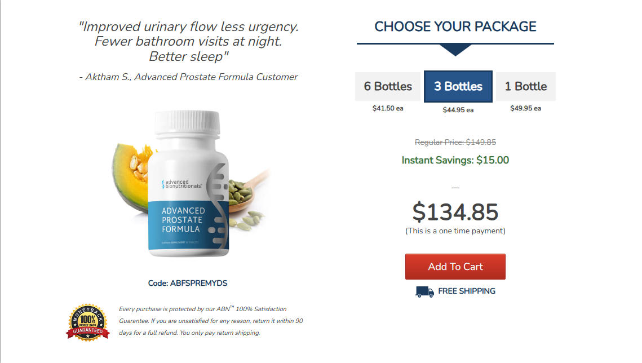This screenshot has height=363, width=642.
Task: Click the $41.50 ea price label
Action: coord(387,108)
